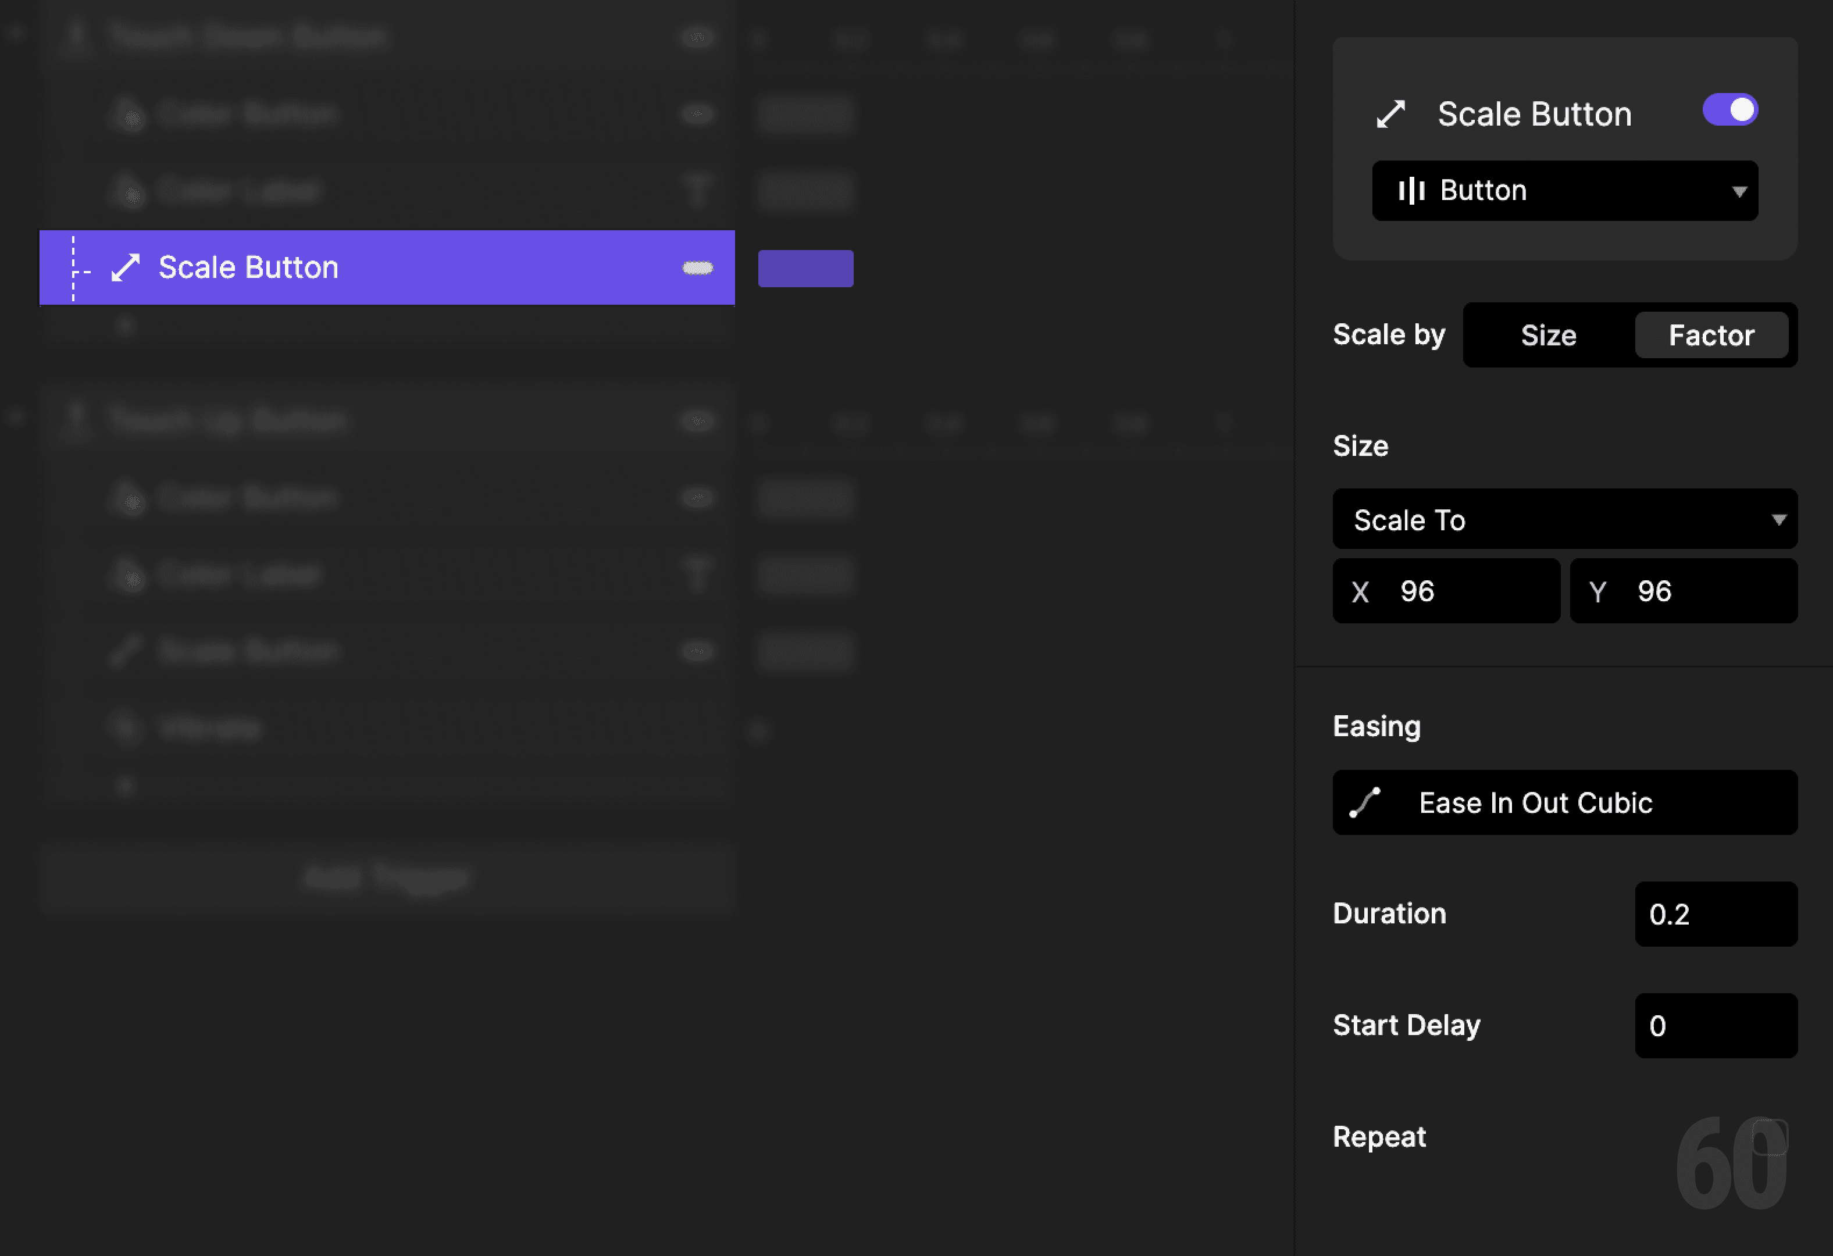Click the diagonal arrow icon on selected Scale Button row
The height and width of the screenshot is (1256, 1833).
click(126, 266)
